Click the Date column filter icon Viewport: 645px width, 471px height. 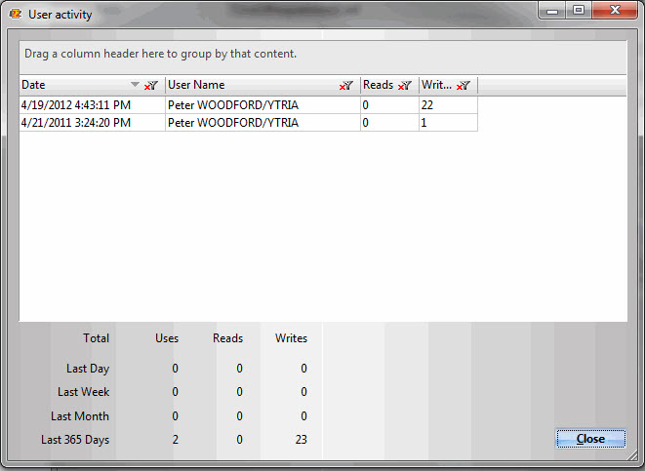point(150,86)
